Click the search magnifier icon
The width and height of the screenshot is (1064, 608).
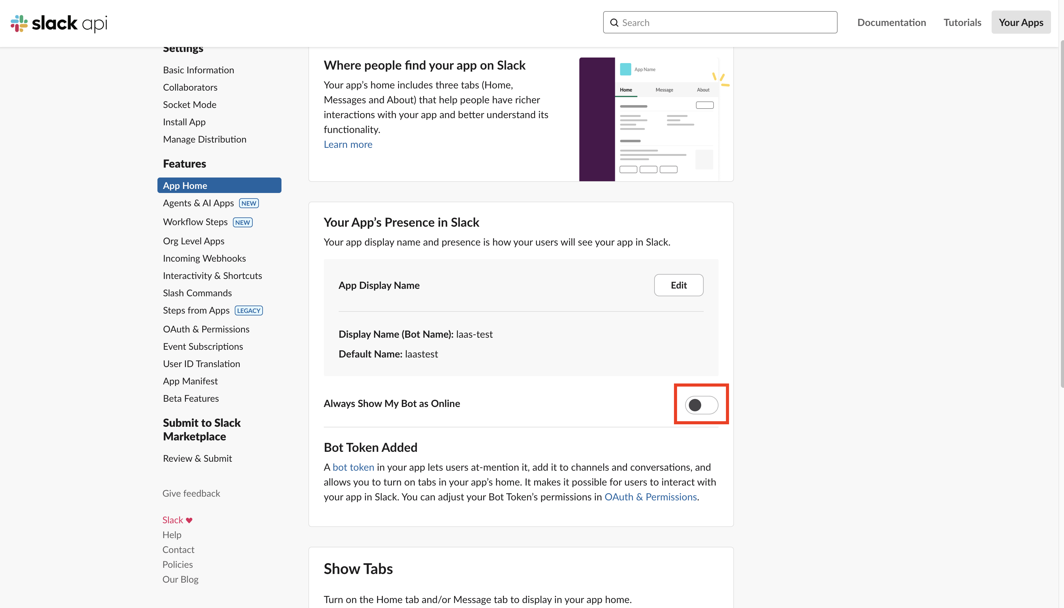pyautogui.click(x=614, y=23)
